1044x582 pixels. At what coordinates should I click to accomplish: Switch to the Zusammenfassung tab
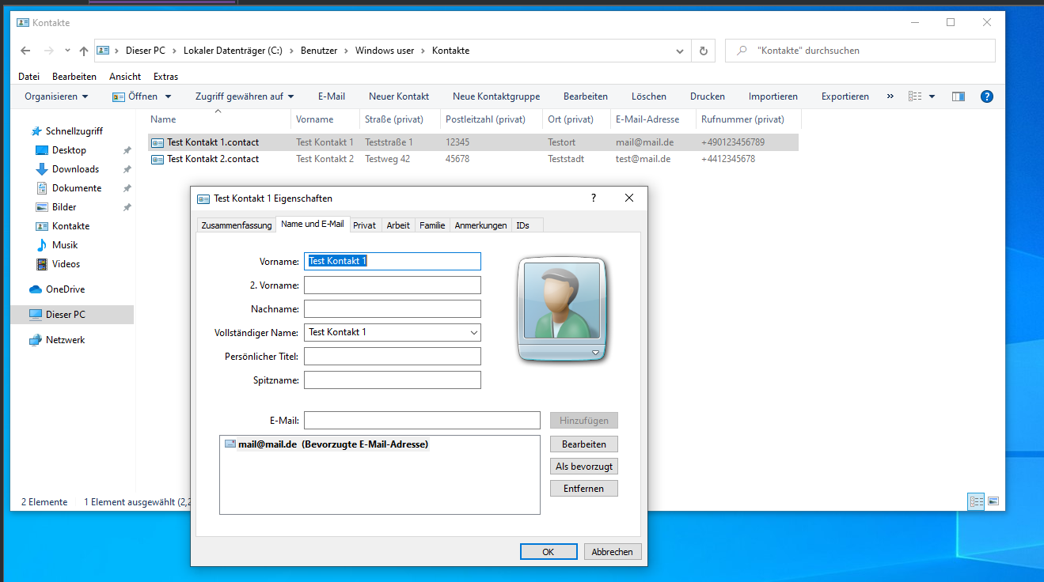pos(237,225)
